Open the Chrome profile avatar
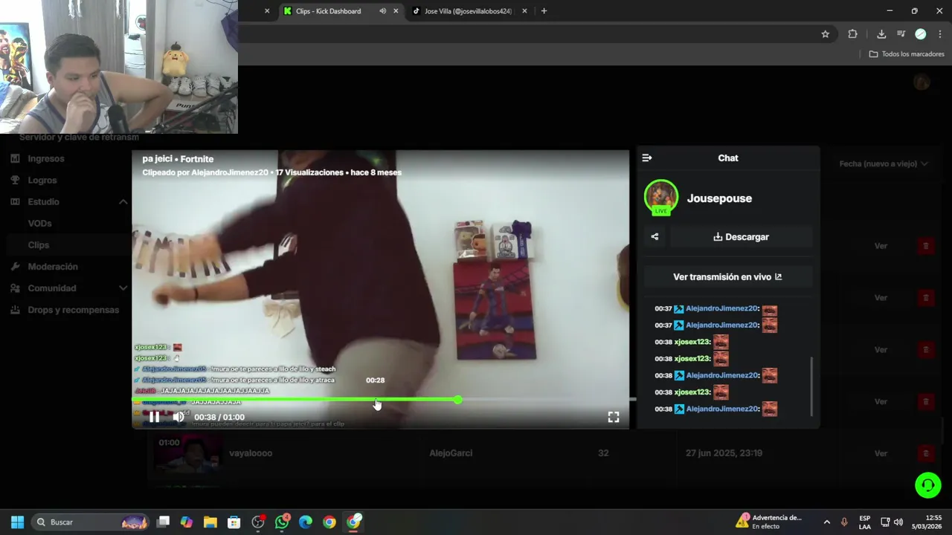The height and width of the screenshot is (535, 952). (920, 33)
